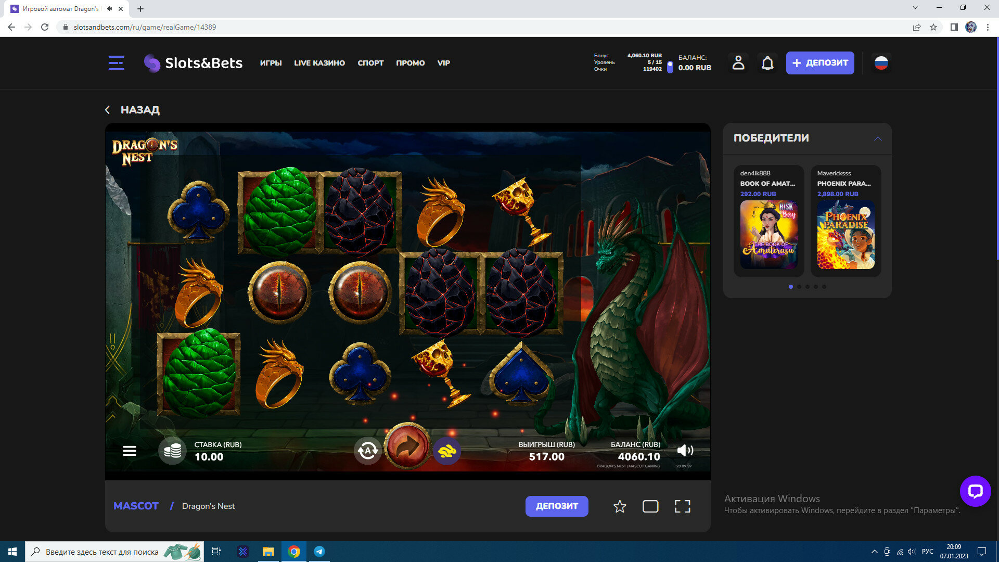Viewport: 999px width, 562px height.
Task: Open user profile icon
Action: tap(738, 63)
